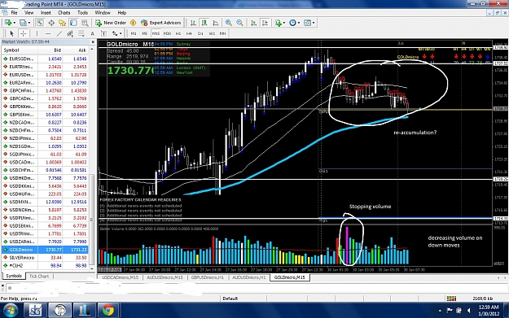Select the Equidistant Channel tool
Screen dimensions: 509x318
[70, 33]
